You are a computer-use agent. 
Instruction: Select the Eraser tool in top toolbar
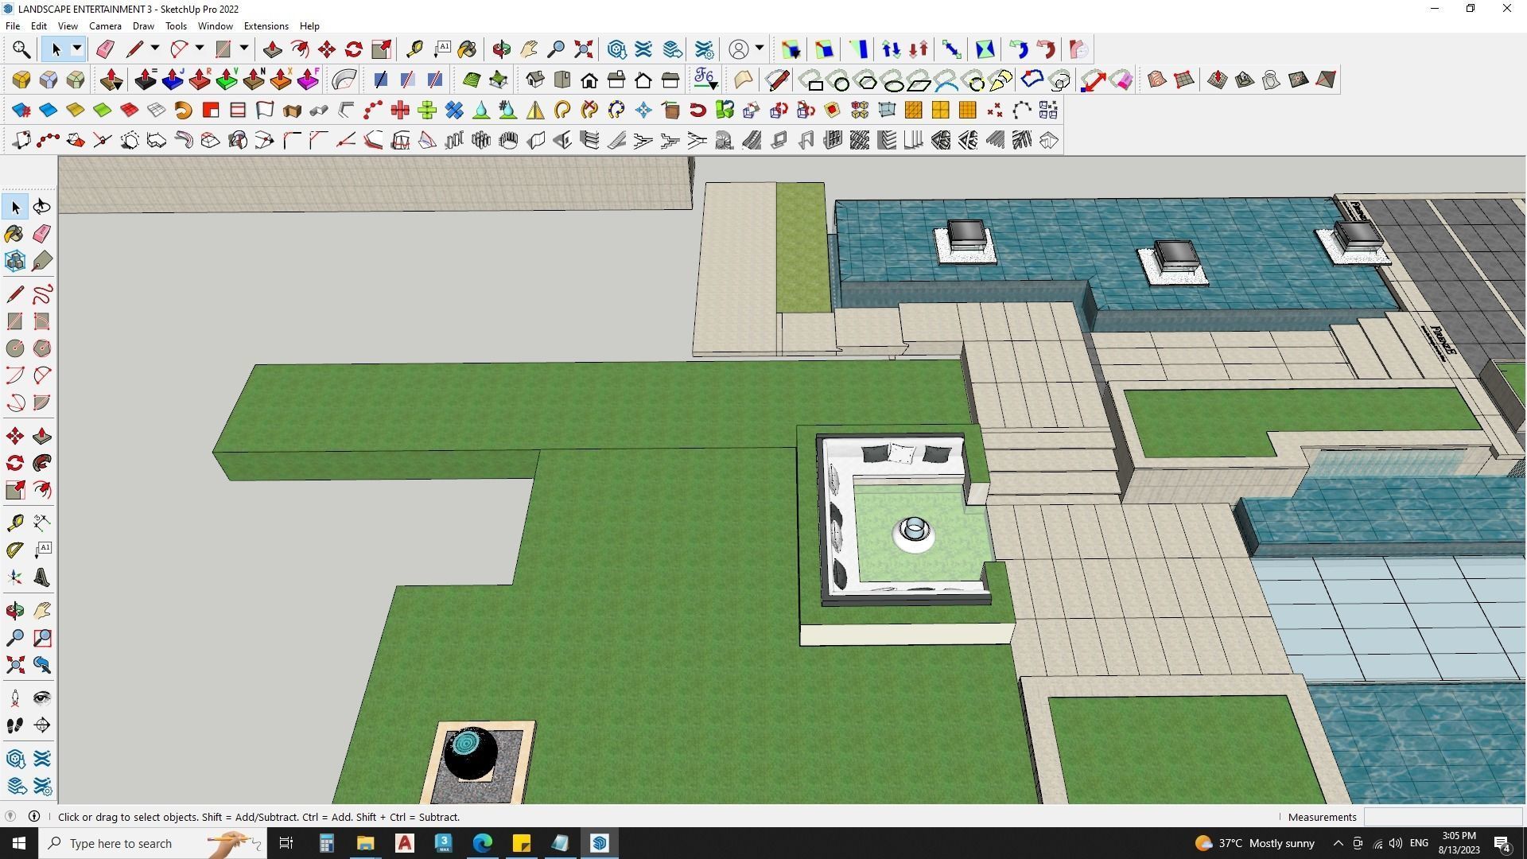coord(105,49)
